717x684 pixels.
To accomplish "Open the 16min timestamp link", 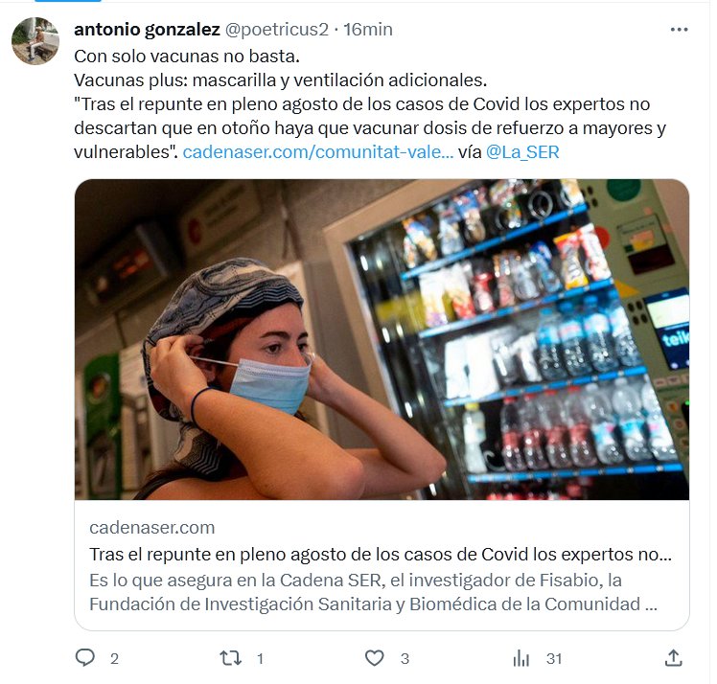I will (368, 30).
